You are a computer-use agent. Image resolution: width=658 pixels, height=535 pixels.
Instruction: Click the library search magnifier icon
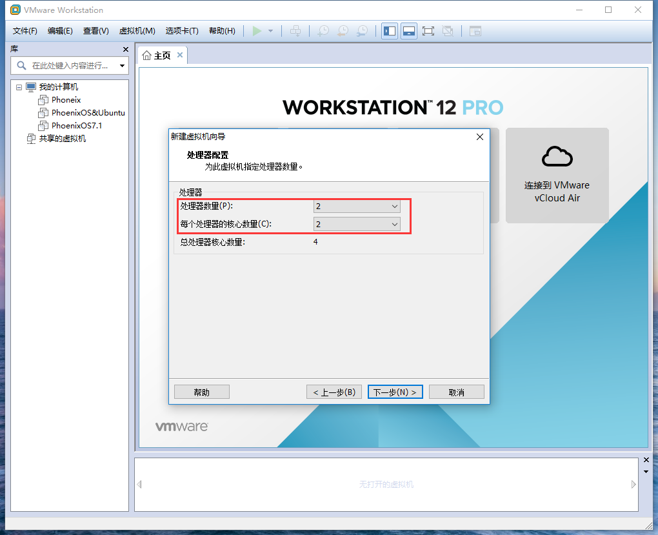click(21, 66)
